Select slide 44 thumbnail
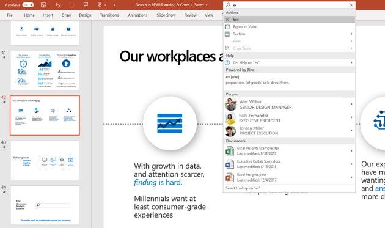385x228 pixels. (45, 205)
